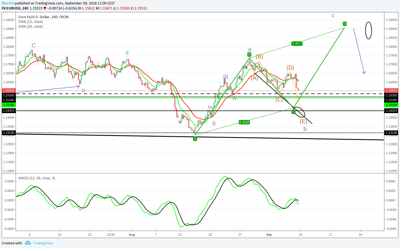Image resolution: width=400 pixels, height=248 pixels.
Task: Select the blue downward arrow drawing
Action: click(x=359, y=51)
